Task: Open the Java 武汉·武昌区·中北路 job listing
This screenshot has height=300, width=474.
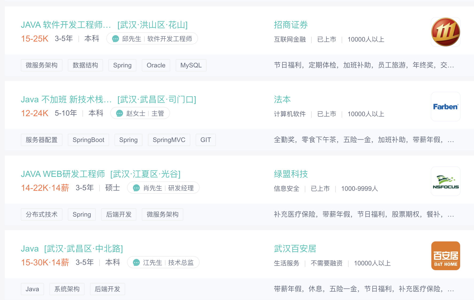Action: pyautogui.click(x=30, y=249)
